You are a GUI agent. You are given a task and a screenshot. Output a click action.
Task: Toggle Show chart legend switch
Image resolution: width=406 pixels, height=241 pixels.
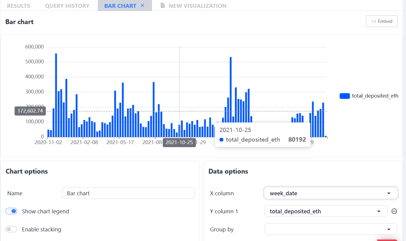point(11,211)
